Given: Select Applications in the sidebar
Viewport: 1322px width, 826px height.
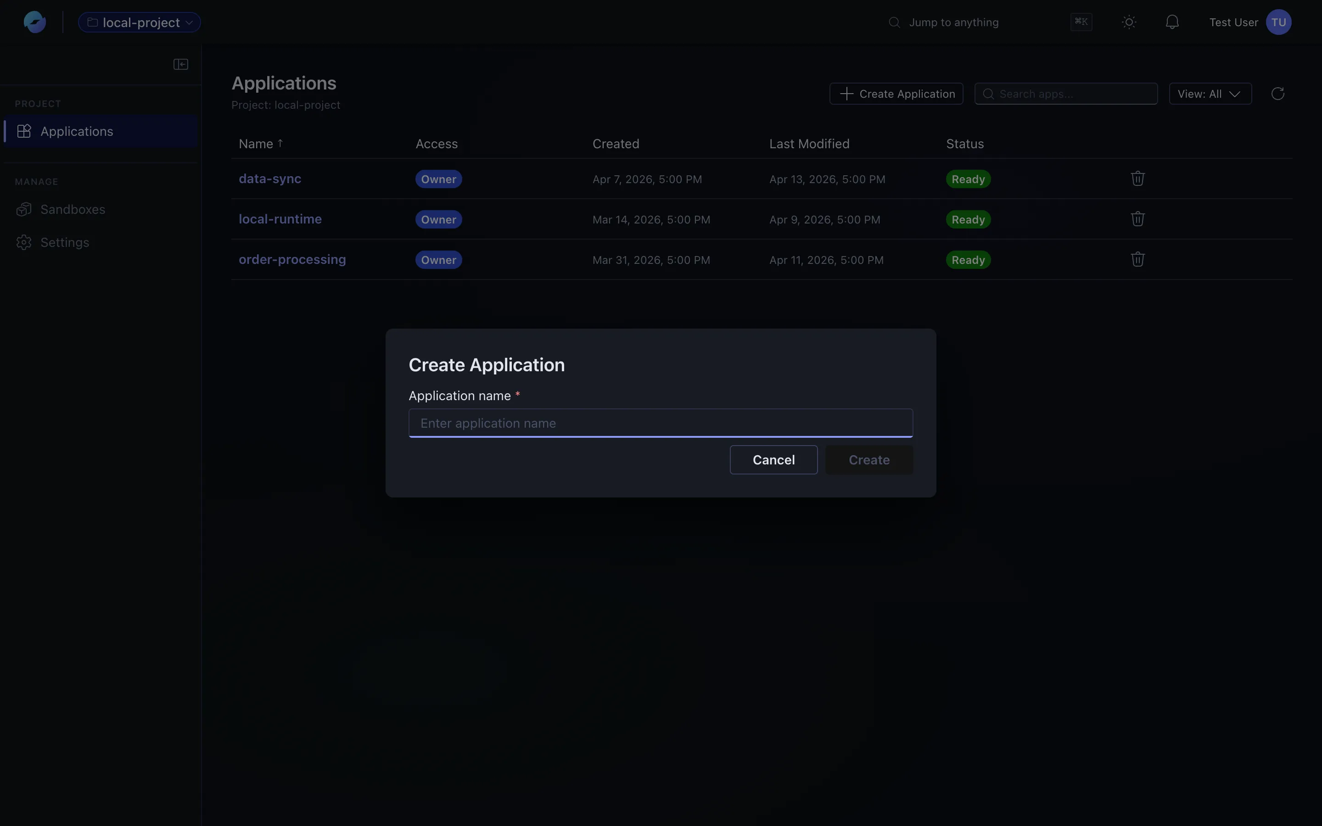Looking at the screenshot, I should (101, 131).
